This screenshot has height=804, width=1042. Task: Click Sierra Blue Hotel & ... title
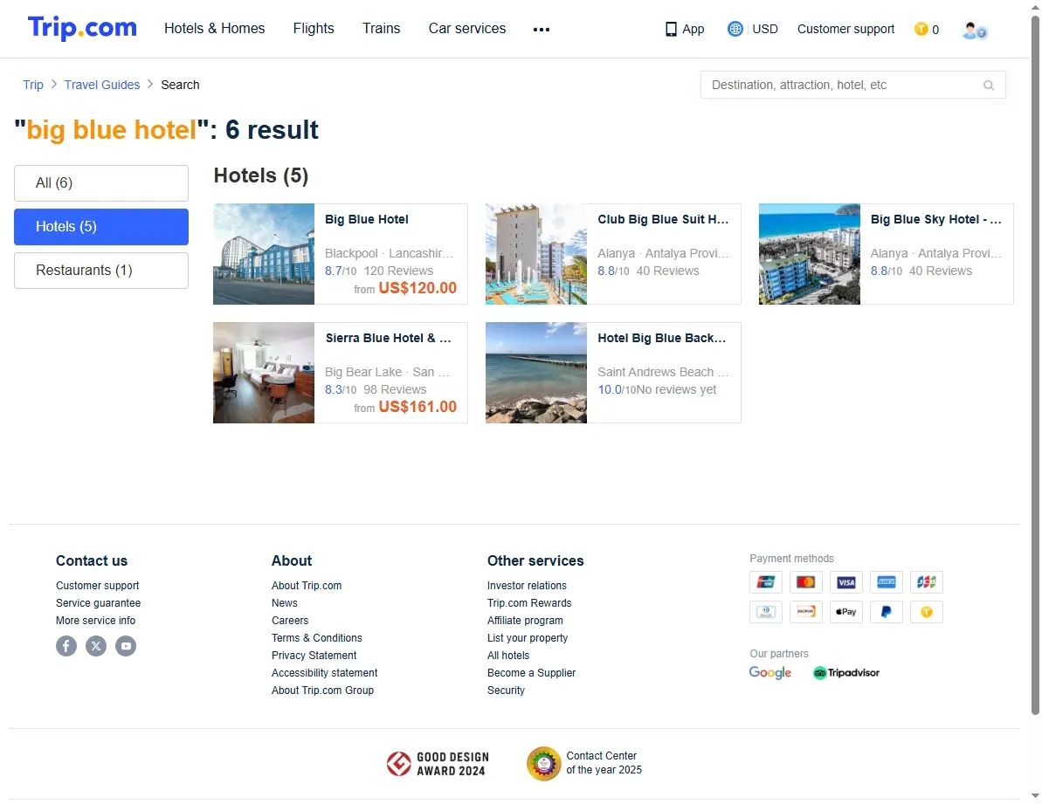click(388, 339)
